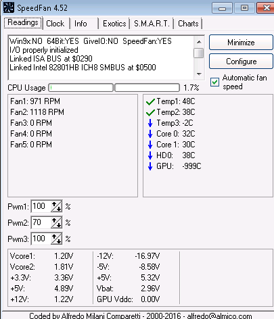Click the blue down arrow beside GPU
The width and height of the screenshot is (274, 319).
[150, 166]
